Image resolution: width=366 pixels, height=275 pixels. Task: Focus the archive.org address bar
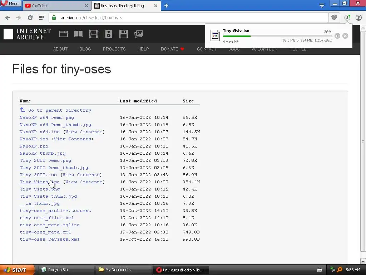[188, 18]
